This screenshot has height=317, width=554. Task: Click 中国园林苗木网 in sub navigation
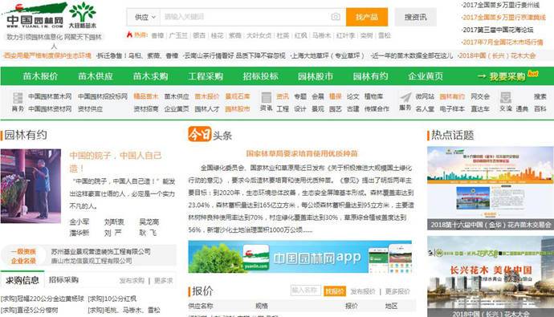[x=50, y=96]
